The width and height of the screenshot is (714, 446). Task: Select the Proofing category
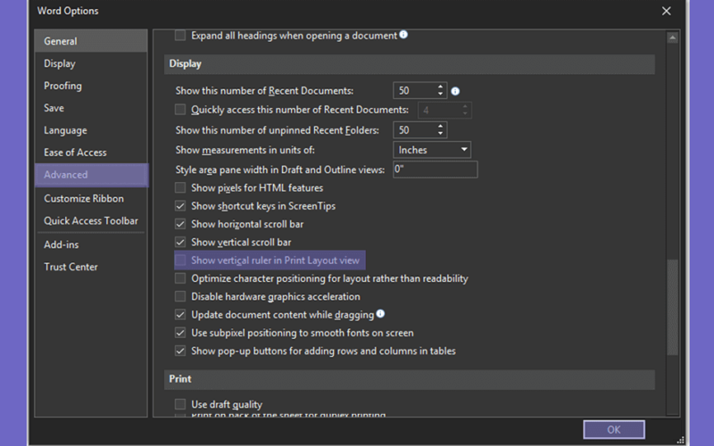[91, 86]
